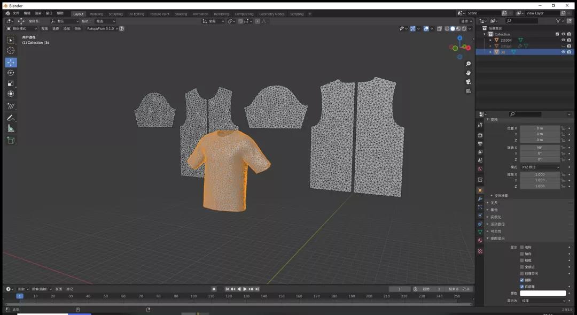Open the orange Object properties tab
Image resolution: width=577 pixels, height=315 pixels.
click(480, 190)
